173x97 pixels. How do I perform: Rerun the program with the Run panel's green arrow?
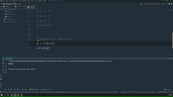pyautogui.click(x=3, y=61)
